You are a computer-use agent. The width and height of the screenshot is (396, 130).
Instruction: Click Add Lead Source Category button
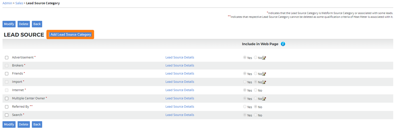(71, 35)
